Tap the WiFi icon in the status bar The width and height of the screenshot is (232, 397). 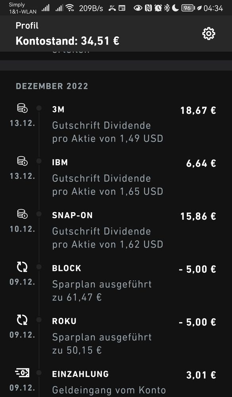(69, 8)
